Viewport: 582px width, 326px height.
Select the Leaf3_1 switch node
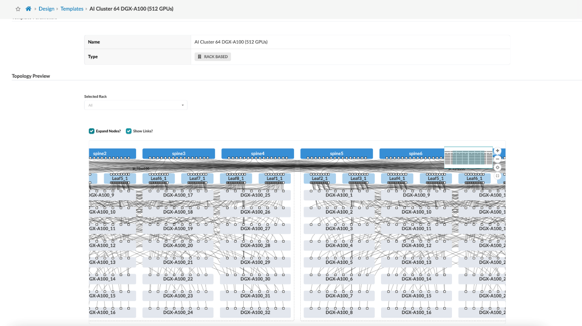[x=358, y=178]
